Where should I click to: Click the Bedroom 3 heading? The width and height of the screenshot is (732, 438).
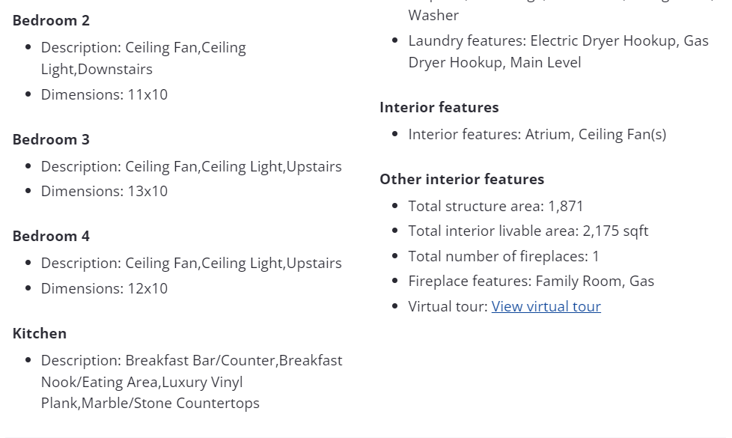coord(51,139)
